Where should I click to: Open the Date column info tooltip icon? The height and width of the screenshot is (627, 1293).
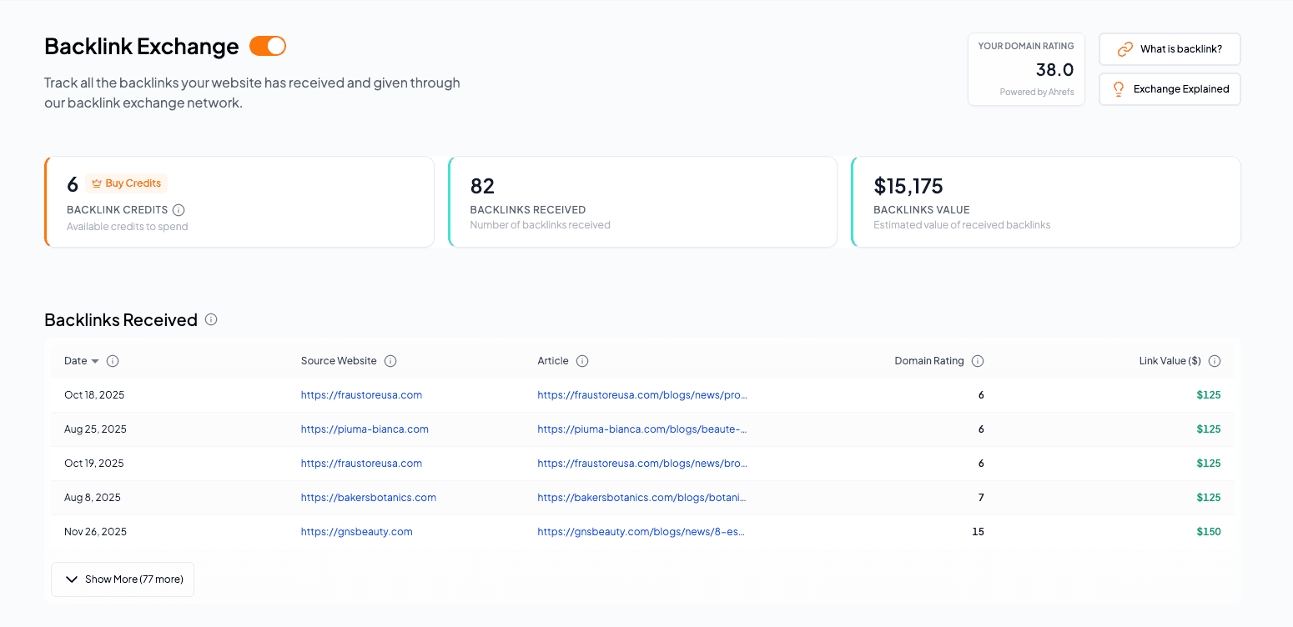(x=113, y=360)
